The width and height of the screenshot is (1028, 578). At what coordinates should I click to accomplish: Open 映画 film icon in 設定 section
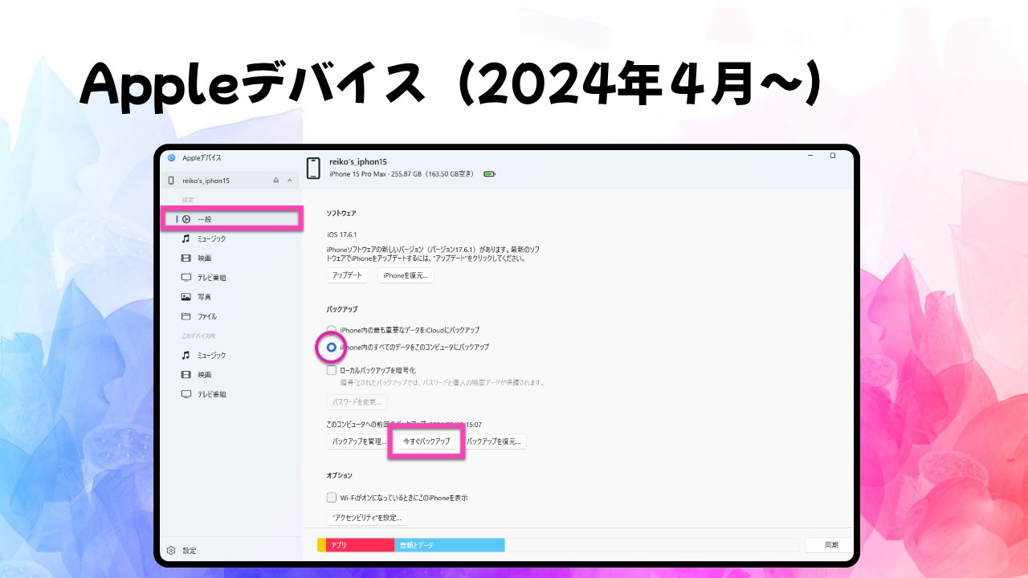point(186,258)
